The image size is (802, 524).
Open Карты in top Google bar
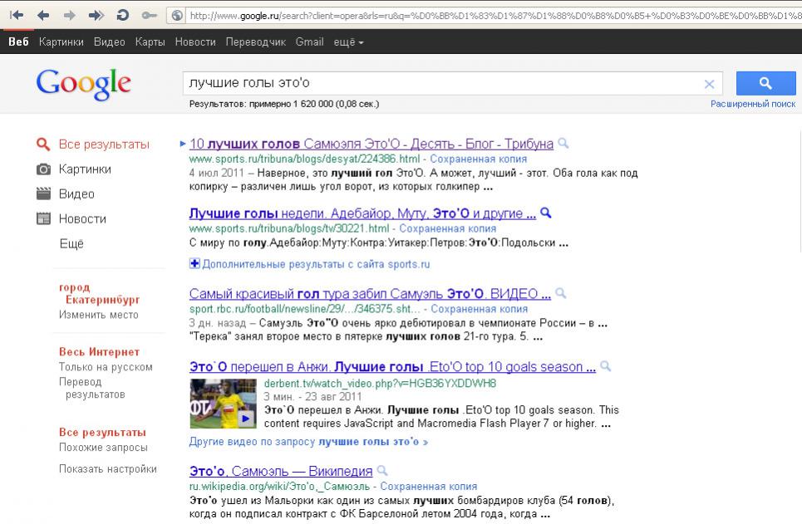[150, 42]
